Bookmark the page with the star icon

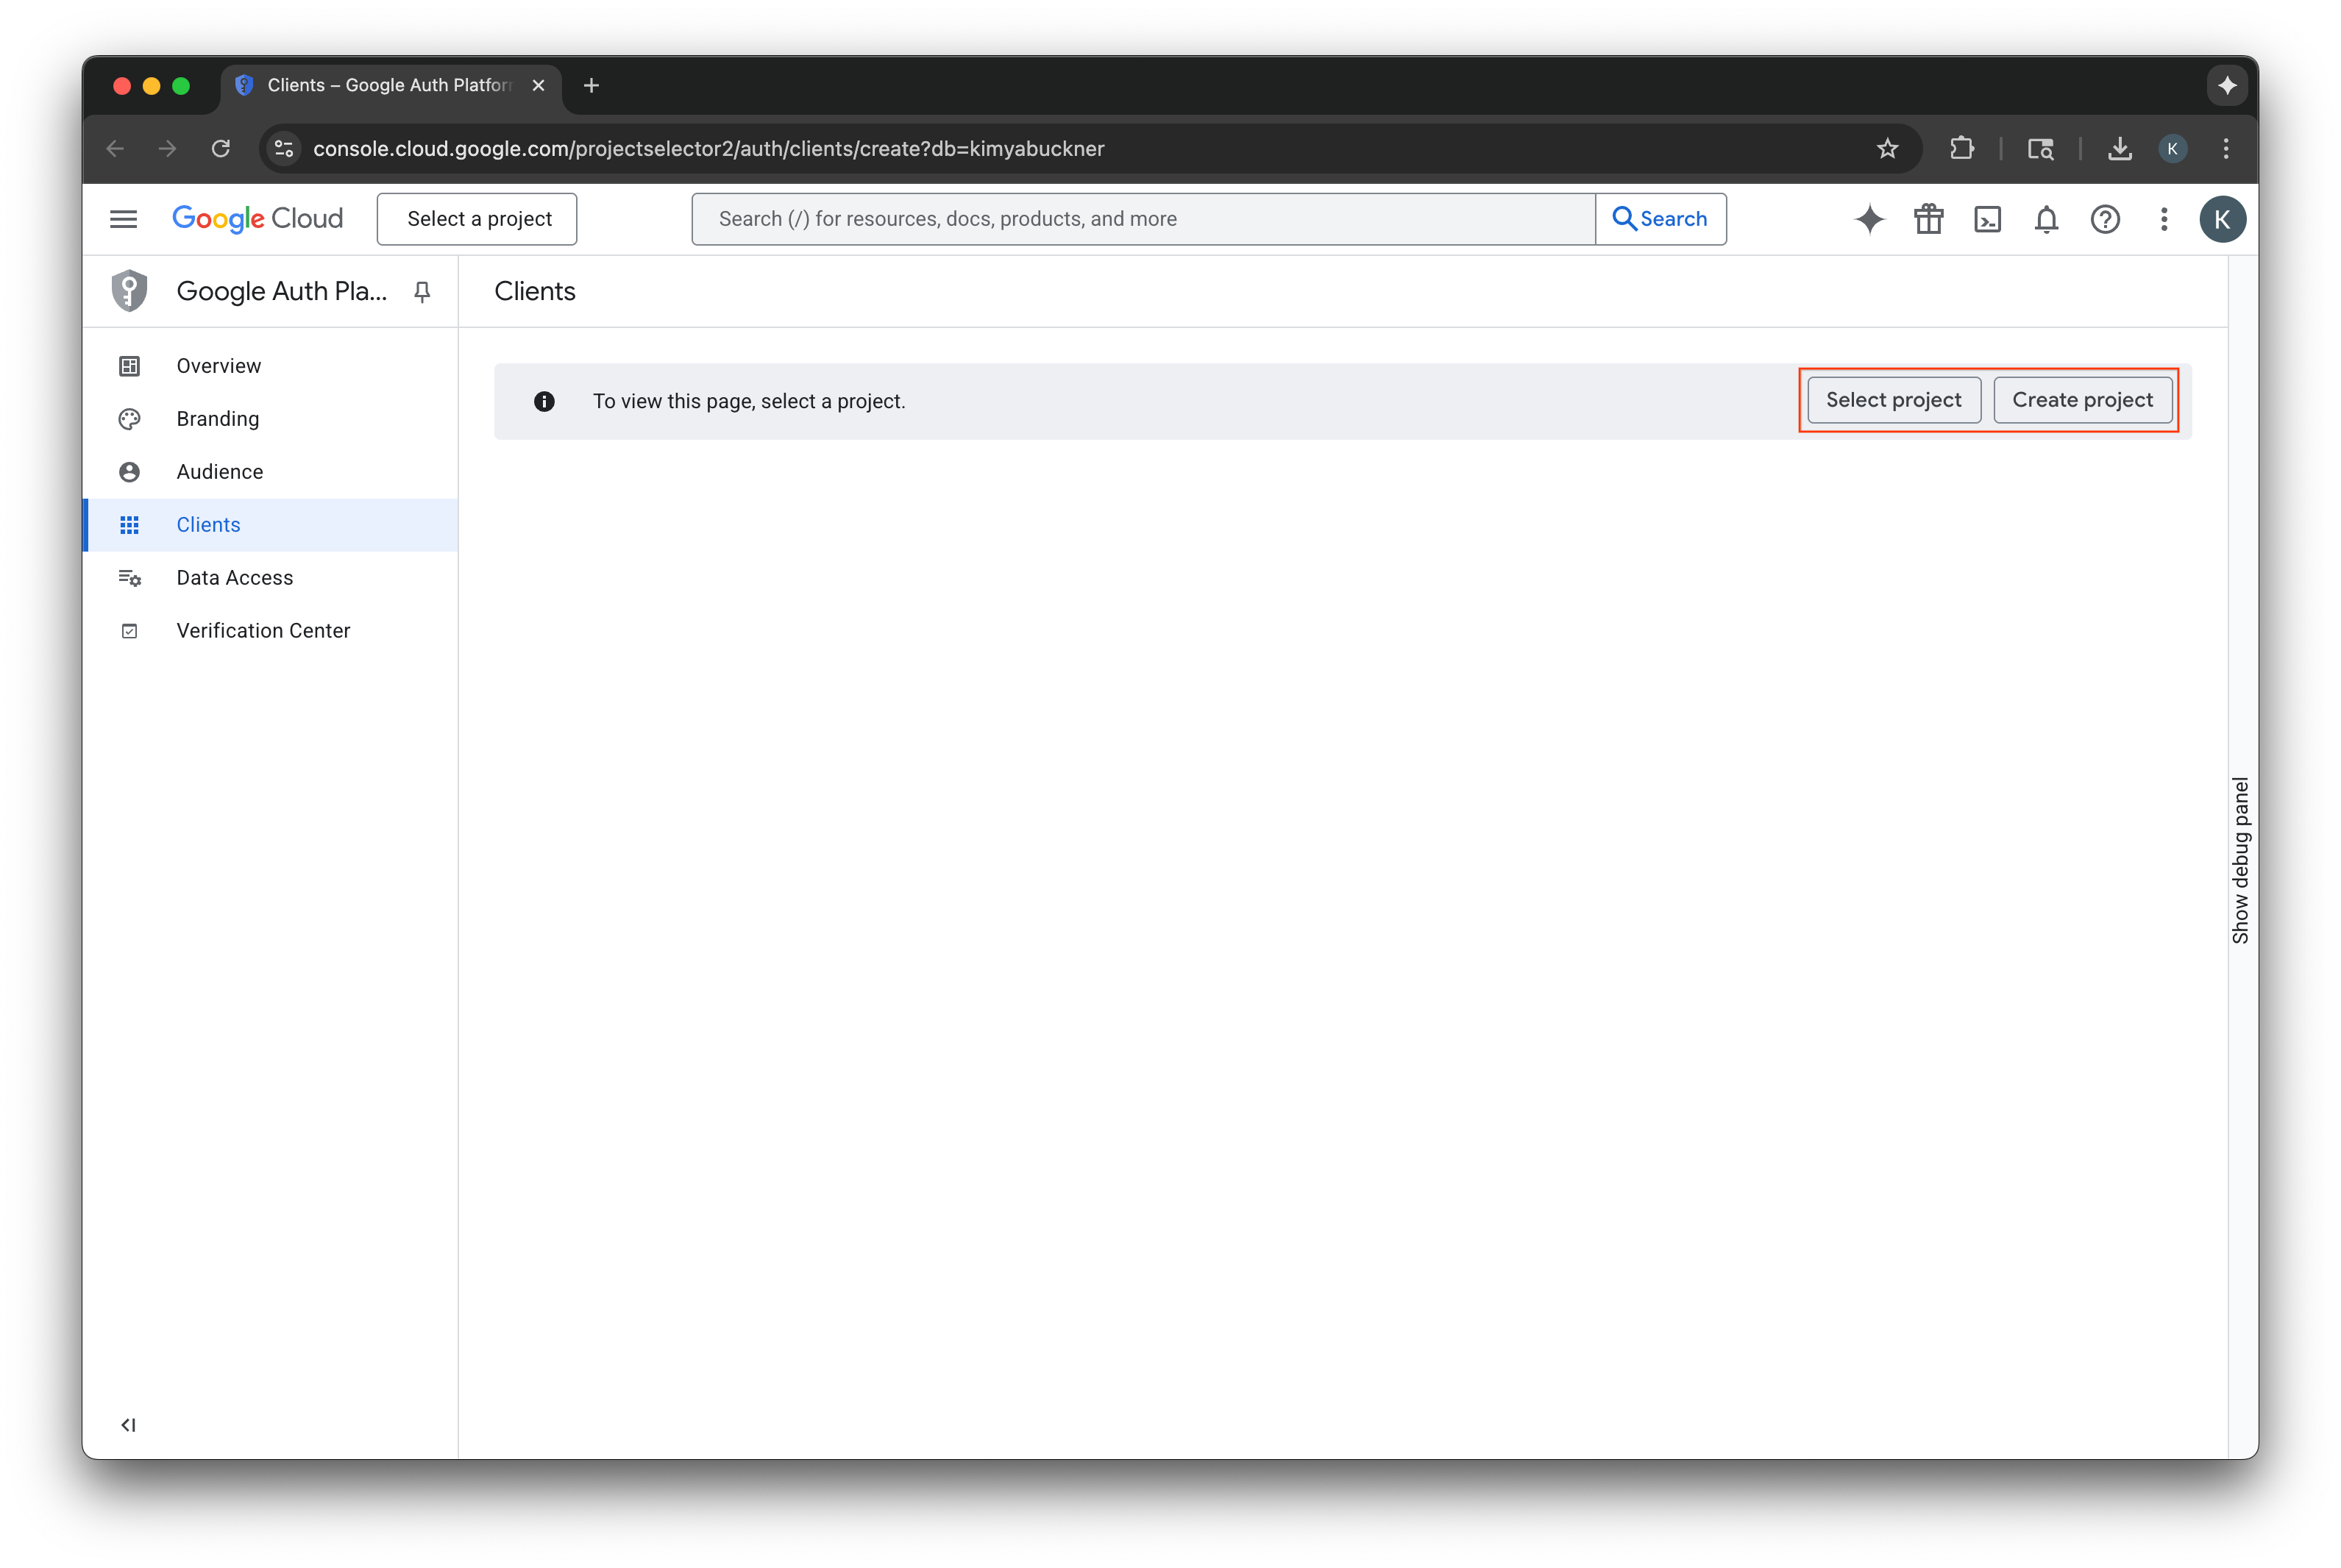1887,148
